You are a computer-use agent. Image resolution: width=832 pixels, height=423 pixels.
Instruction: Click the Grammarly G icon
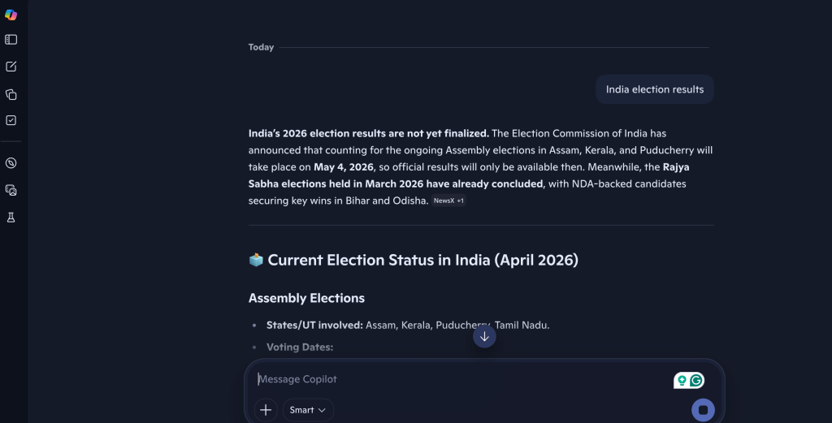click(696, 380)
